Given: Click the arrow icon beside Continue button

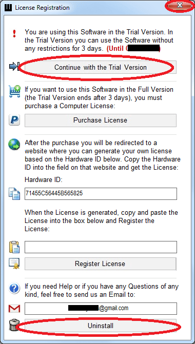Looking at the screenshot, I should 14,67.
